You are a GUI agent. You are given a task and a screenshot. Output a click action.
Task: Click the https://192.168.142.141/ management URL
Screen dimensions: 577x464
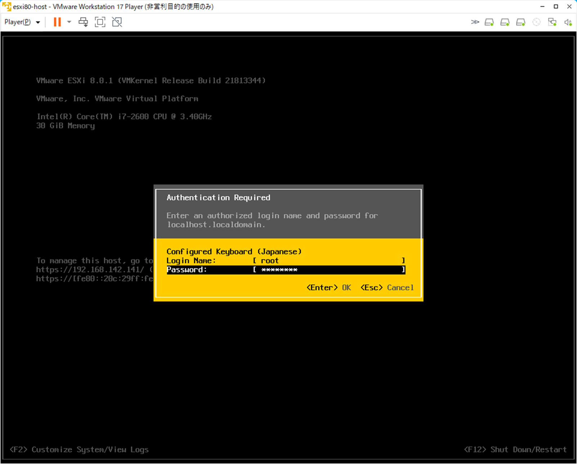point(90,270)
